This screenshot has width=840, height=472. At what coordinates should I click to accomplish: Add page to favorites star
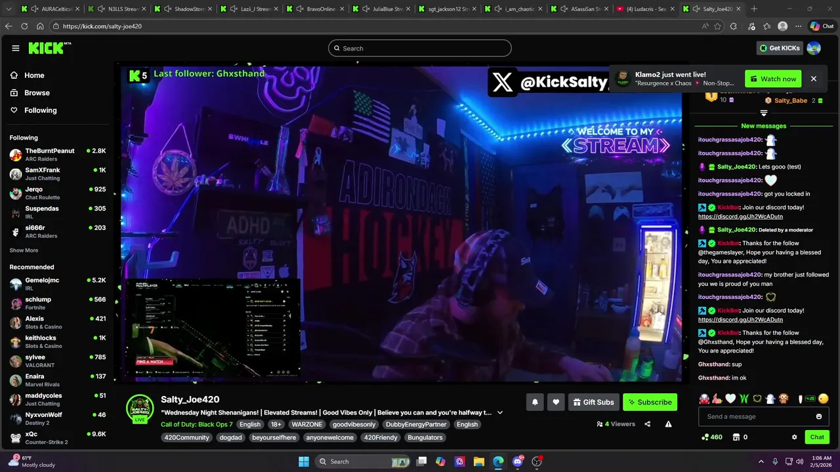coord(718,26)
